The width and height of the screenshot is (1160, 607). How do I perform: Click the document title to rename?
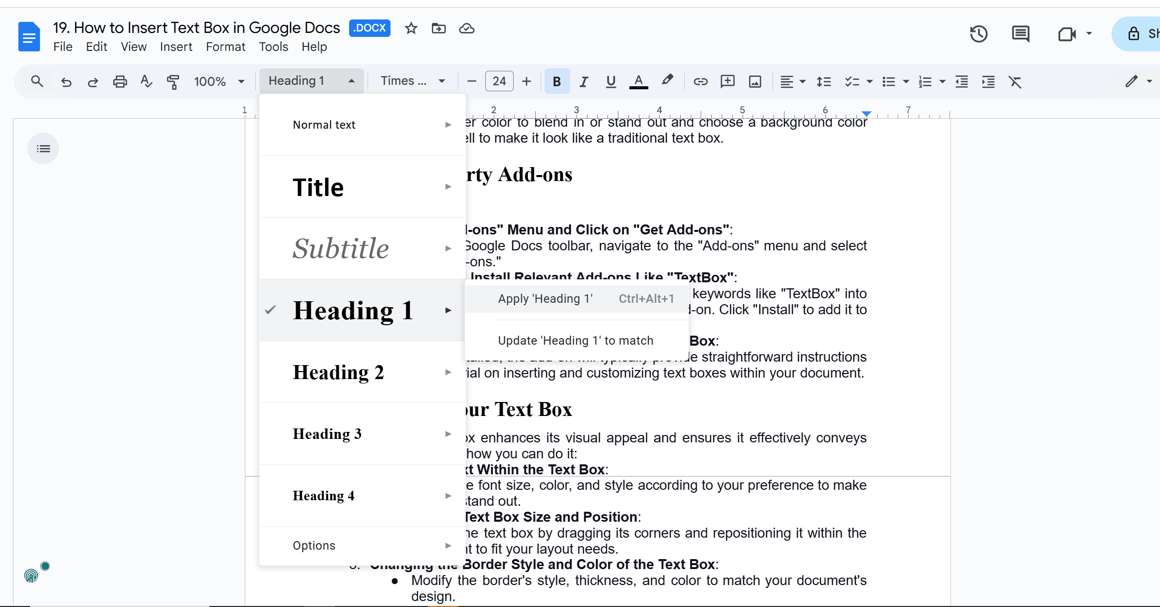coord(196,27)
